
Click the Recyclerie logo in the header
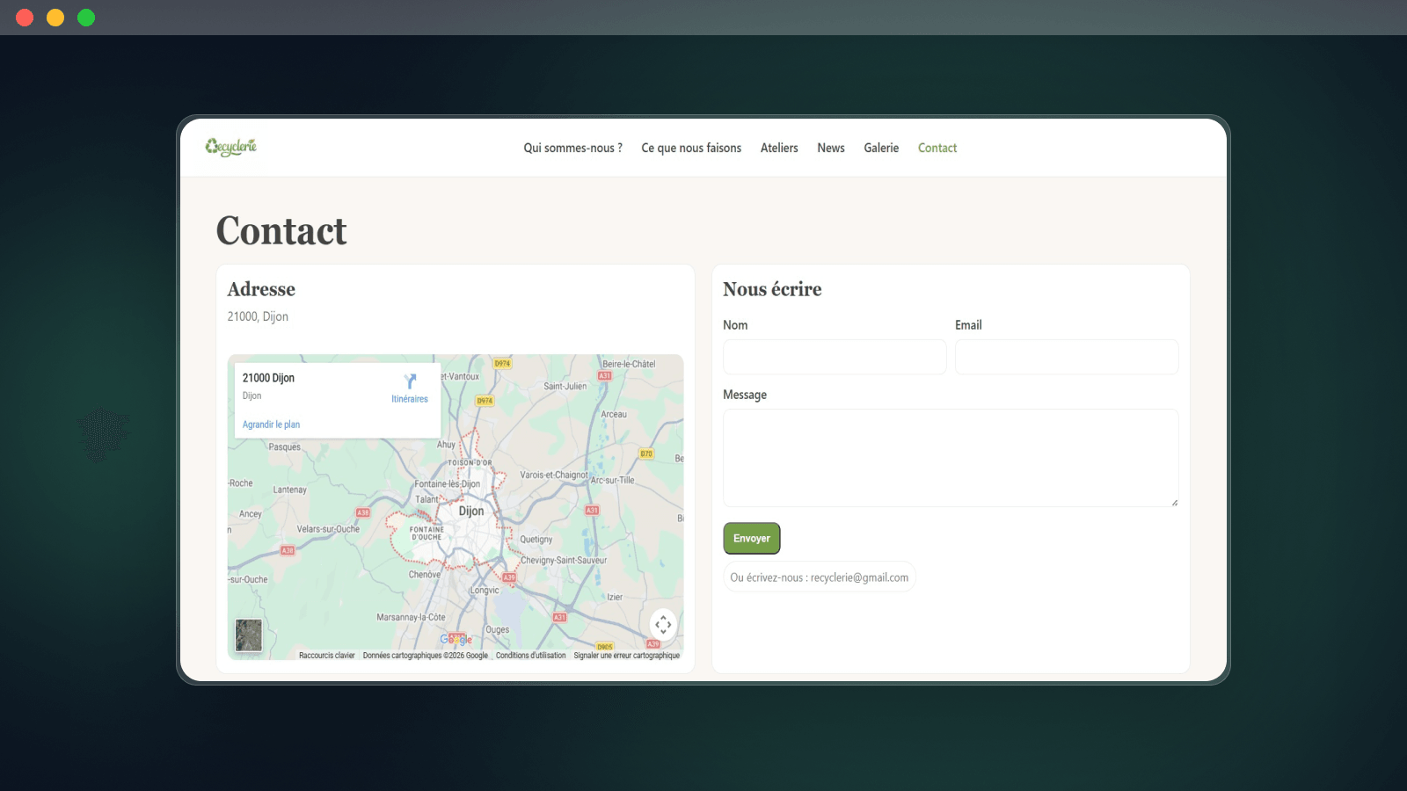(231, 147)
